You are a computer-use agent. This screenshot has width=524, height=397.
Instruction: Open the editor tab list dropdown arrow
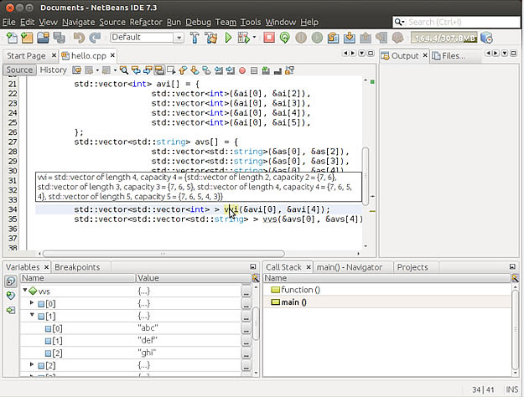coord(362,54)
